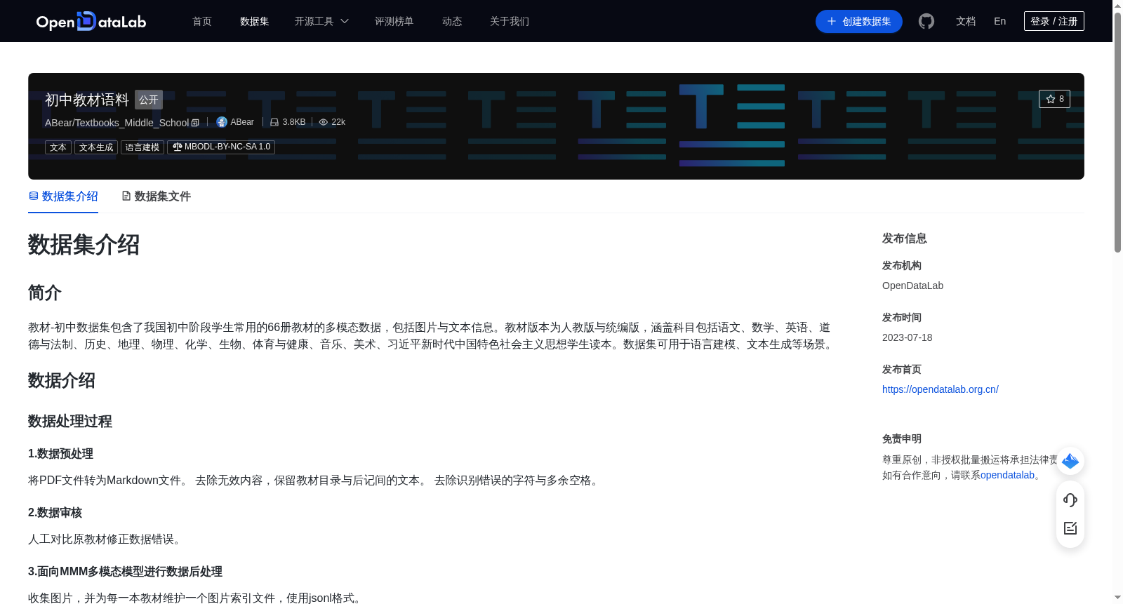Click the 公开 visibility badge
This screenshot has height=604, width=1123.
click(x=149, y=100)
